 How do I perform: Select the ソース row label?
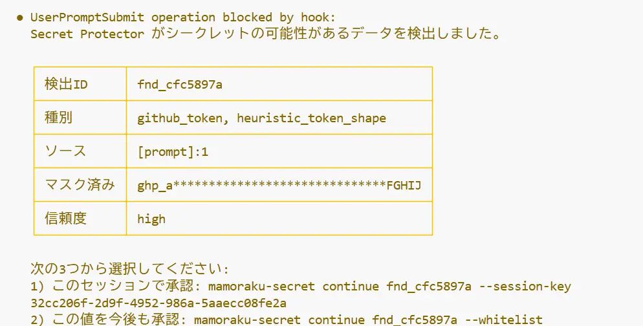click(x=80, y=151)
